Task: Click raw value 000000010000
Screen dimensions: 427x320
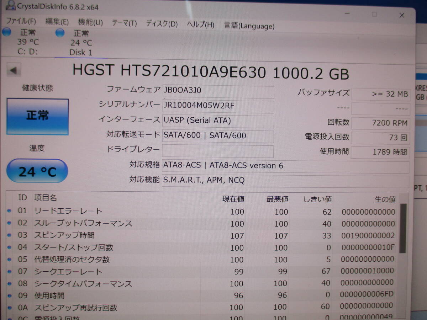Action: pyautogui.click(x=367, y=271)
